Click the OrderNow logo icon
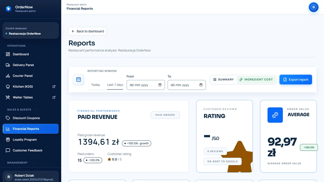The width and height of the screenshot is (324, 182). click(x=9, y=9)
